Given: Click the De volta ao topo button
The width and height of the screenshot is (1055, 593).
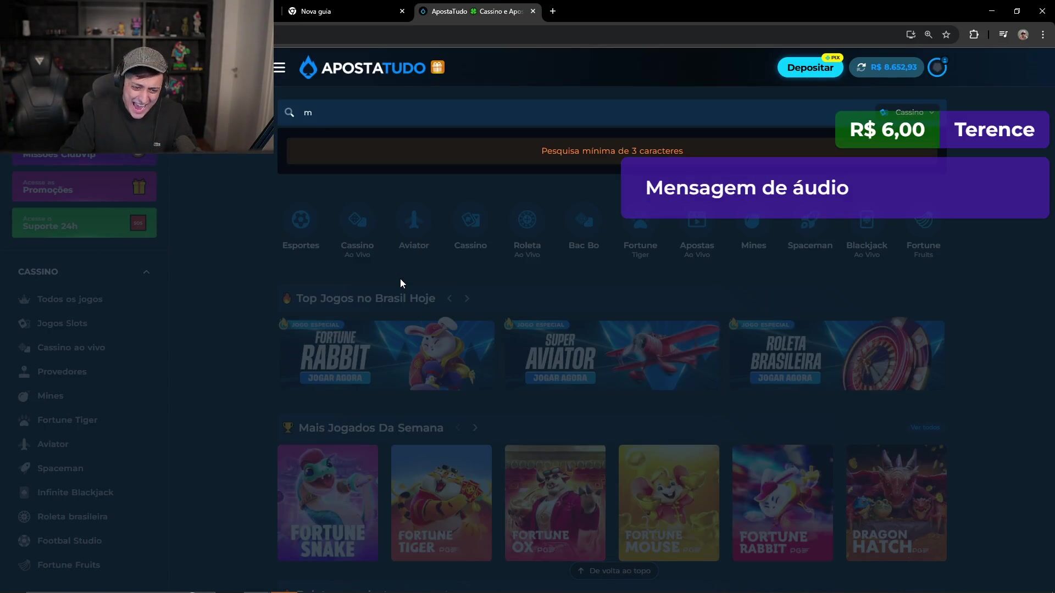Looking at the screenshot, I should tap(614, 571).
